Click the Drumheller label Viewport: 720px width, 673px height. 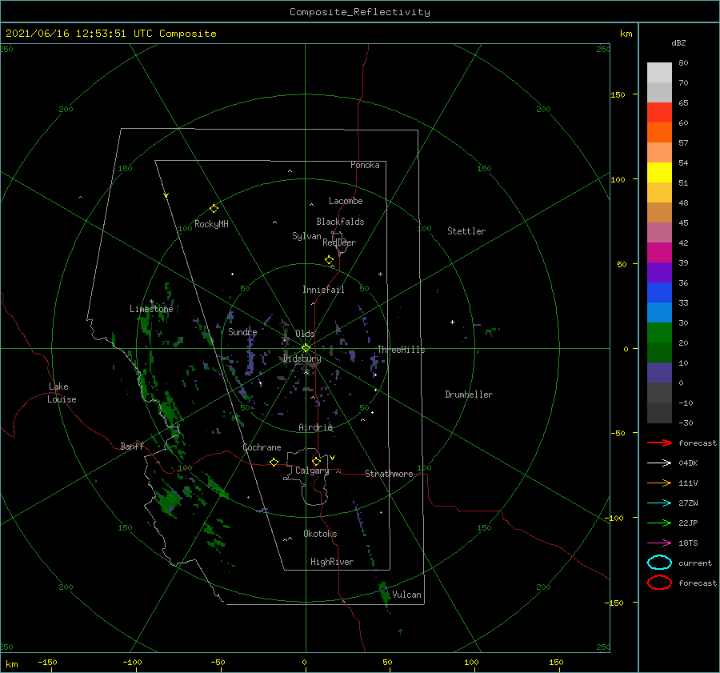point(469,395)
